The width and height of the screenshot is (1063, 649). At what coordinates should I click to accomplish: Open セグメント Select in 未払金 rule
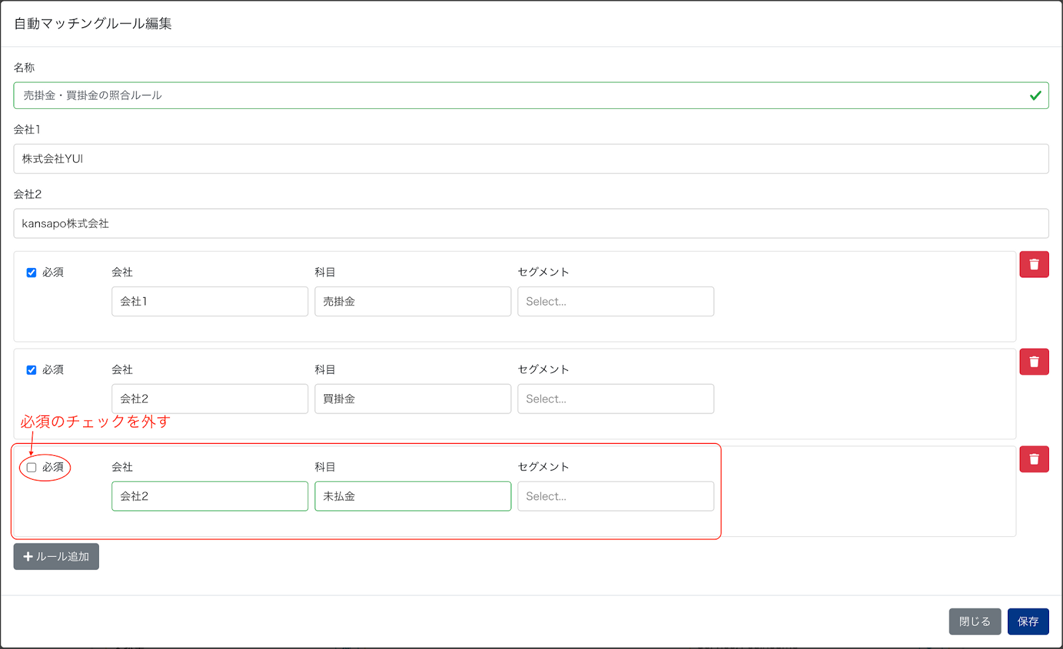click(616, 496)
